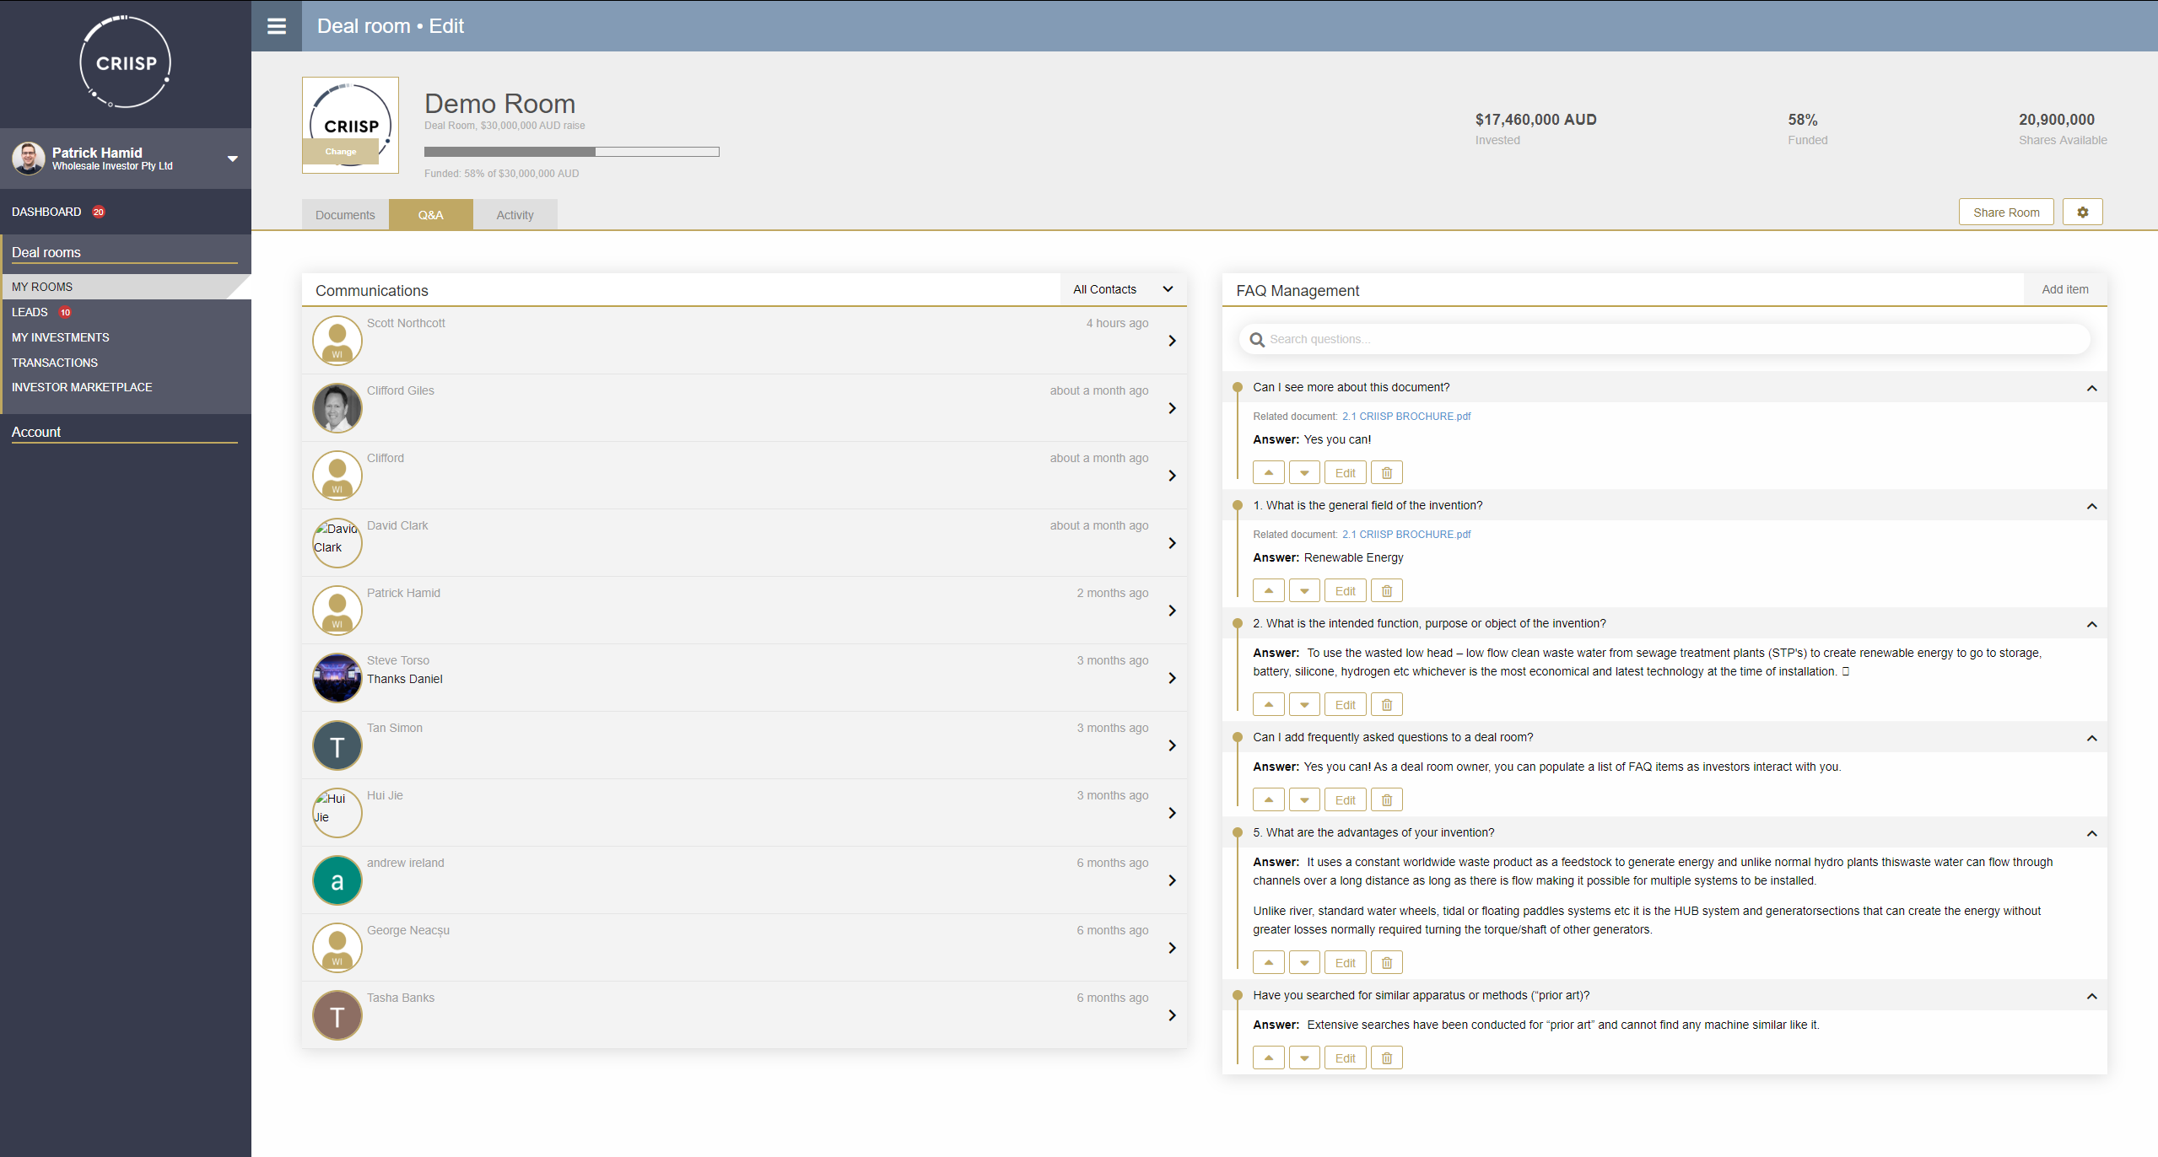The image size is (2158, 1157).
Task: Open the All Contacts dropdown
Action: point(1123,289)
